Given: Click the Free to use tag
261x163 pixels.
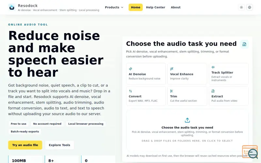Looking at the screenshot, I should 19,124.
